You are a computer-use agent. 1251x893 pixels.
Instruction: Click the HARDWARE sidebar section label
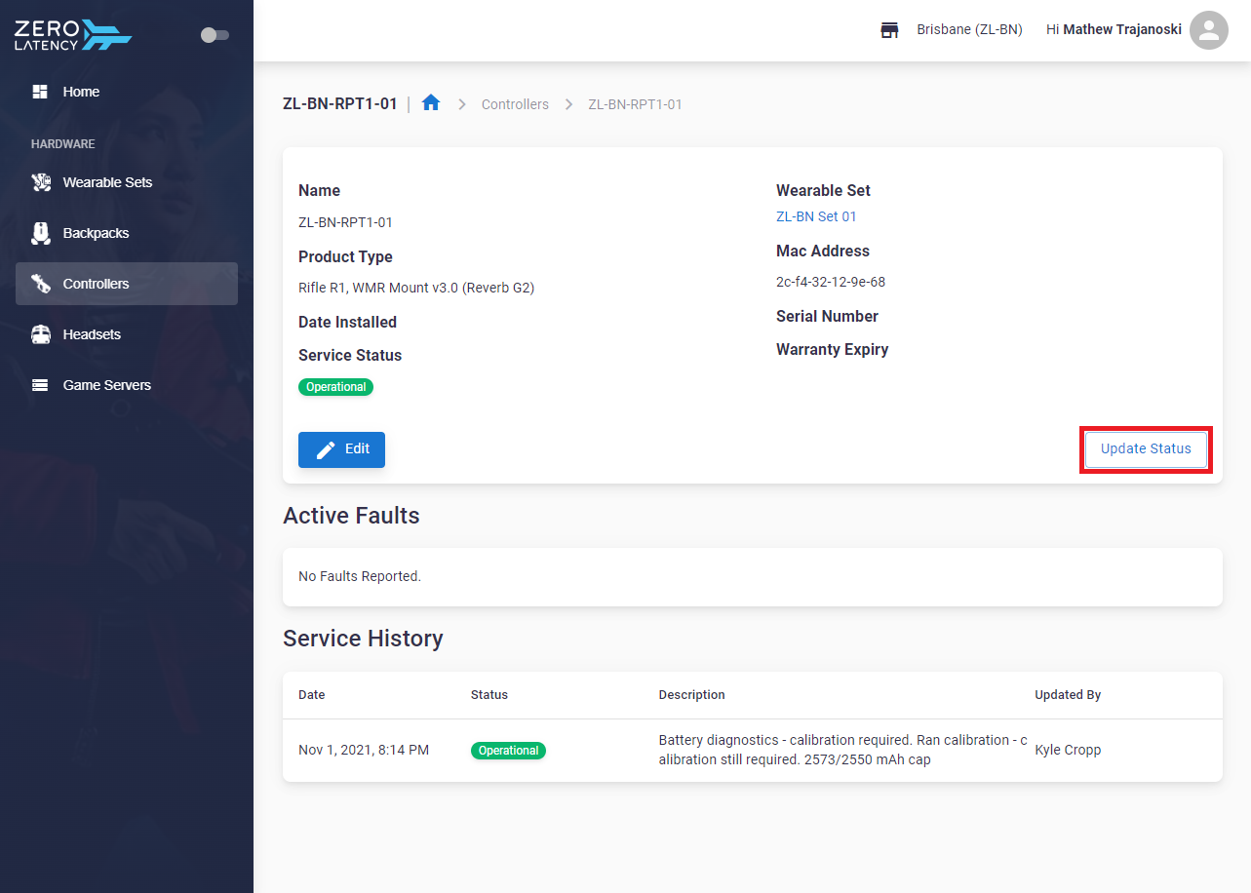63,144
